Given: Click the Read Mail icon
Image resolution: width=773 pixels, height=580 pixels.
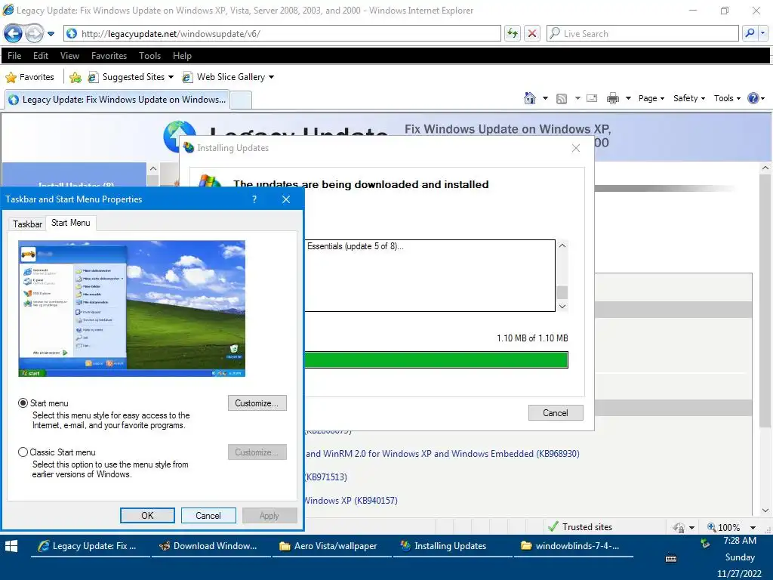Looking at the screenshot, I should 592,98.
